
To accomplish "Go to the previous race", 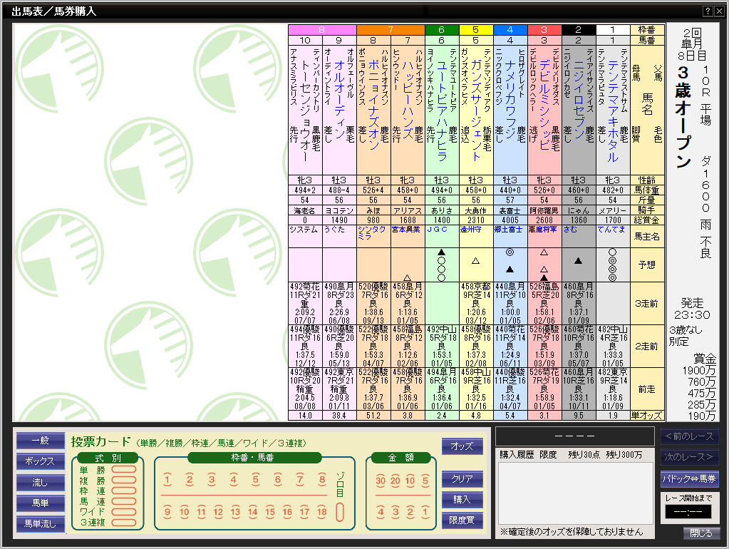I will [x=690, y=436].
